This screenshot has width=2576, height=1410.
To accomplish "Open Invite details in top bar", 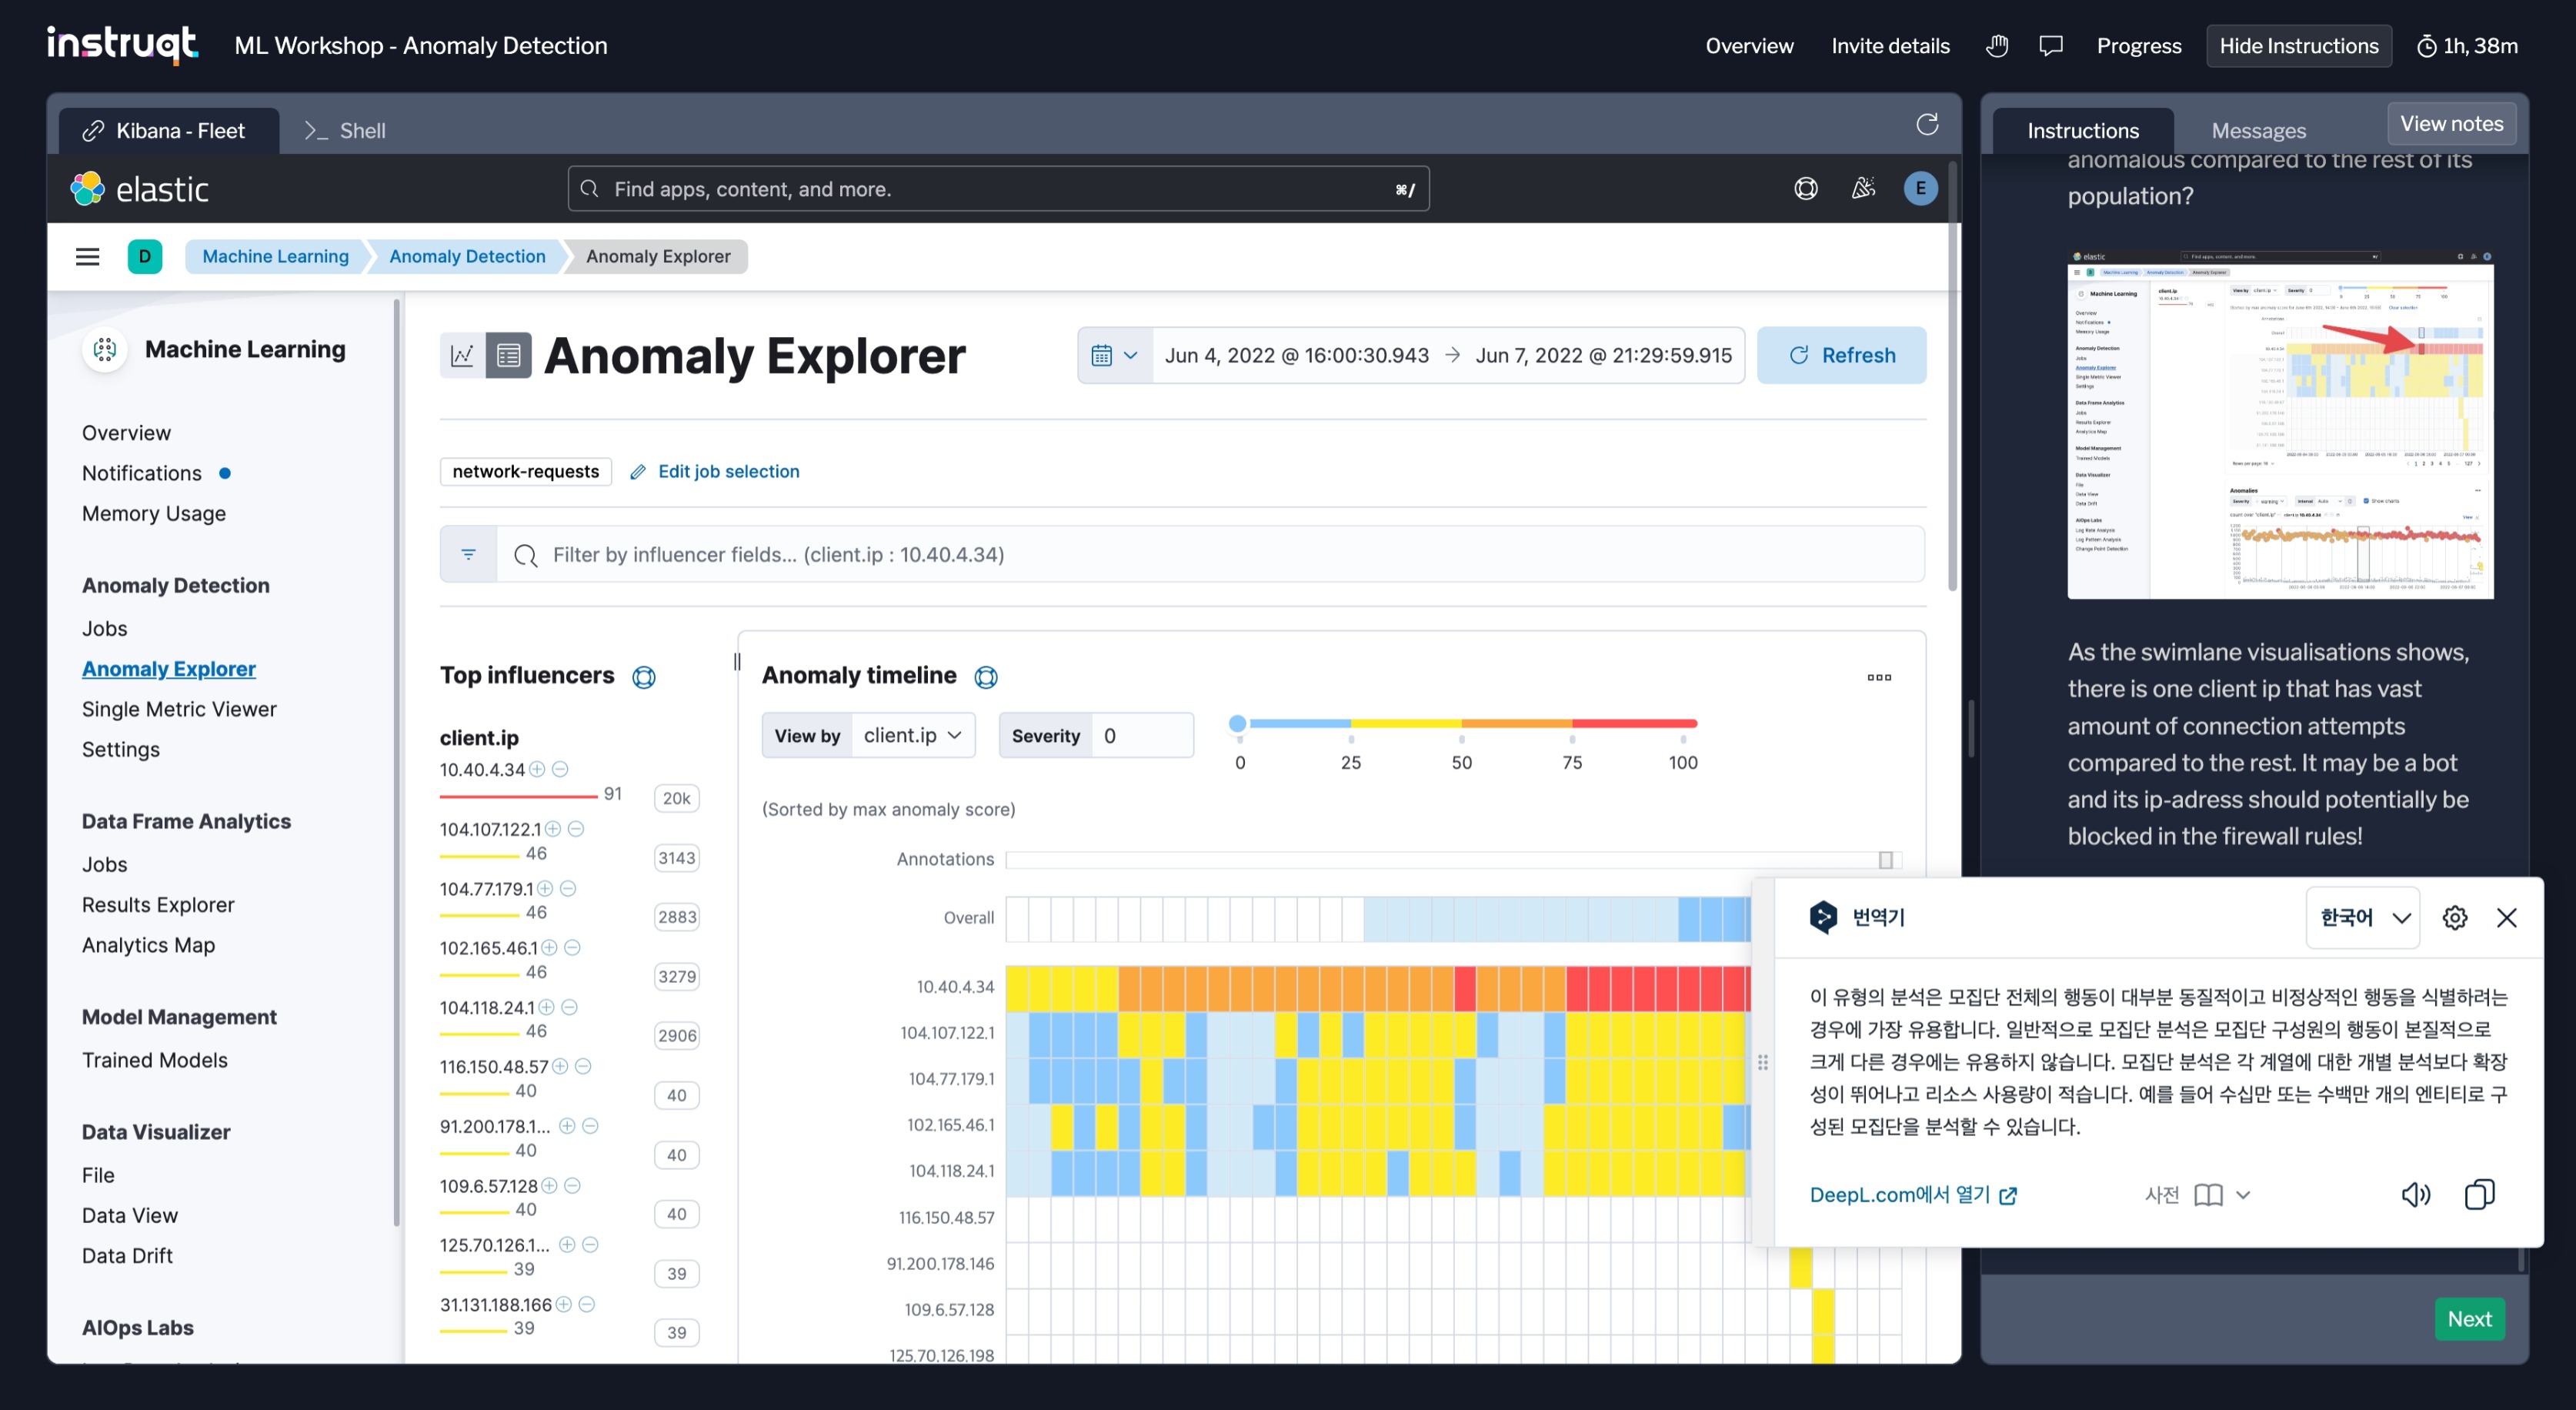I will pos(1890,46).
